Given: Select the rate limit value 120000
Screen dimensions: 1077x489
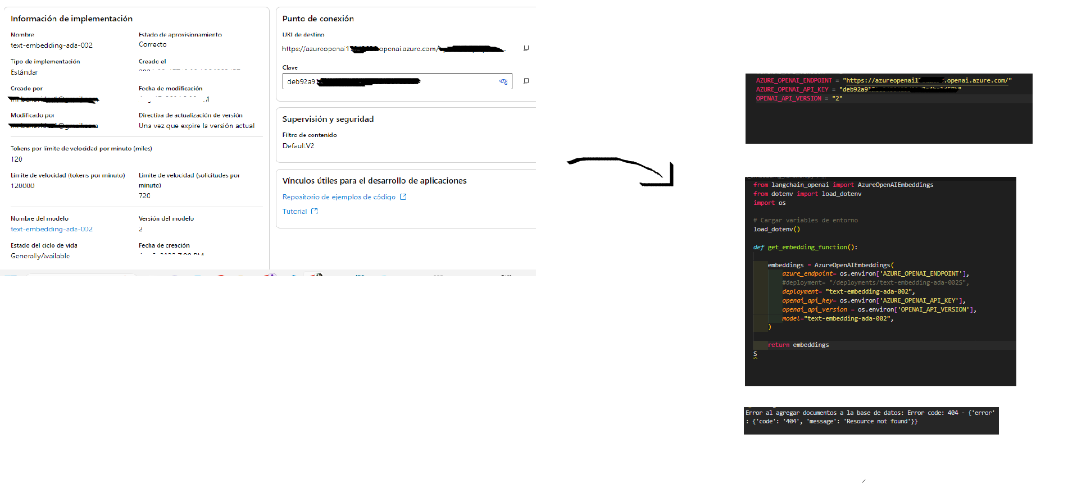Looking at the screenshot, I should pyautogui.click(x=22, y=186).
